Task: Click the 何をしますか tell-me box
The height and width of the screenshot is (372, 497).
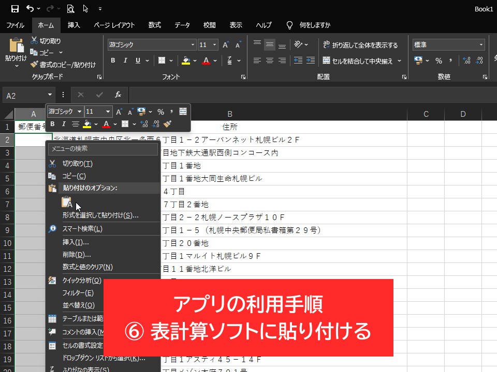Action: 314,25
